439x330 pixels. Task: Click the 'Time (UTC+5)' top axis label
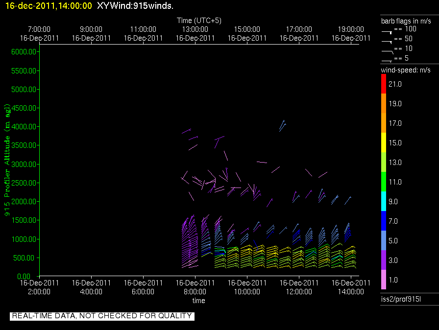pos(199,21)
